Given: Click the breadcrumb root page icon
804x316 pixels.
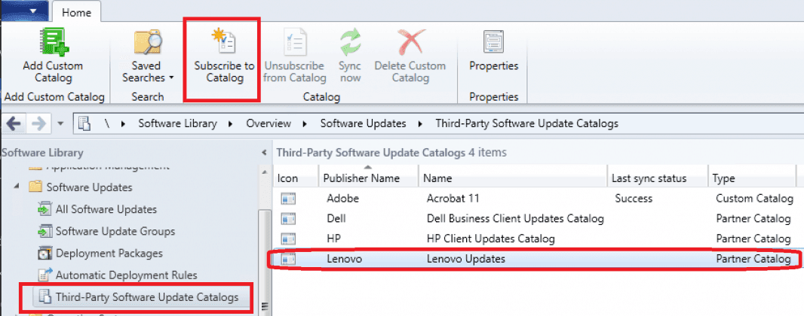Looking at the screenshot, I should (84, 123).
